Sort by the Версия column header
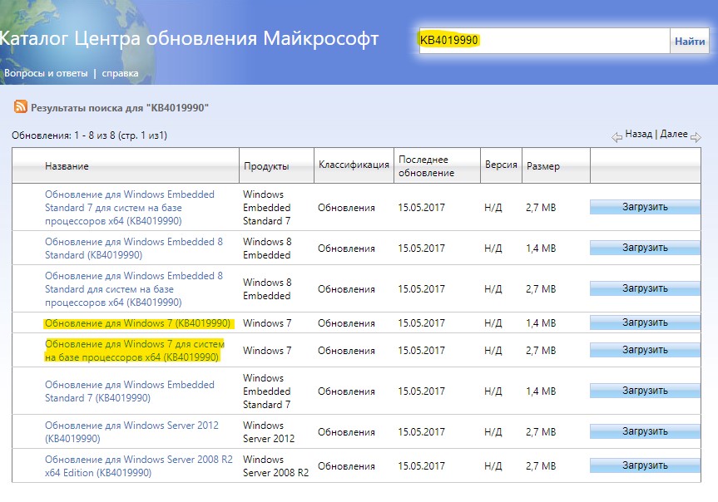 point(501,165)
